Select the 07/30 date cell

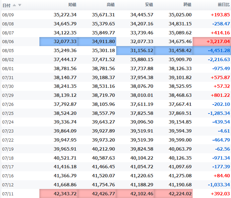click(x=8, y=86)
